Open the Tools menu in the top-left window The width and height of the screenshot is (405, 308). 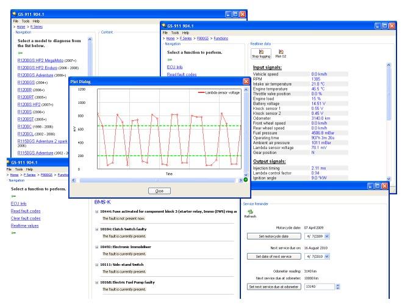(x=24, y=21)
